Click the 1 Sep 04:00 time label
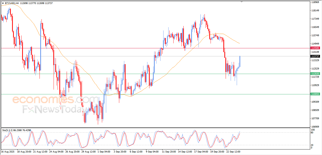Screen dimensions: 322x155 click(x=104, y=152)
